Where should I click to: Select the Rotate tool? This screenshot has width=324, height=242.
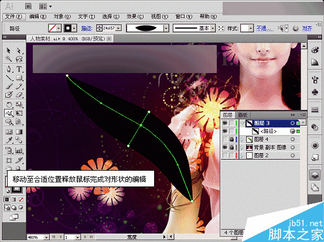[9, 105]
